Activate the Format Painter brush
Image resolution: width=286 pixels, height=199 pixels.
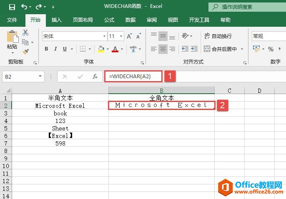[25, 51]
